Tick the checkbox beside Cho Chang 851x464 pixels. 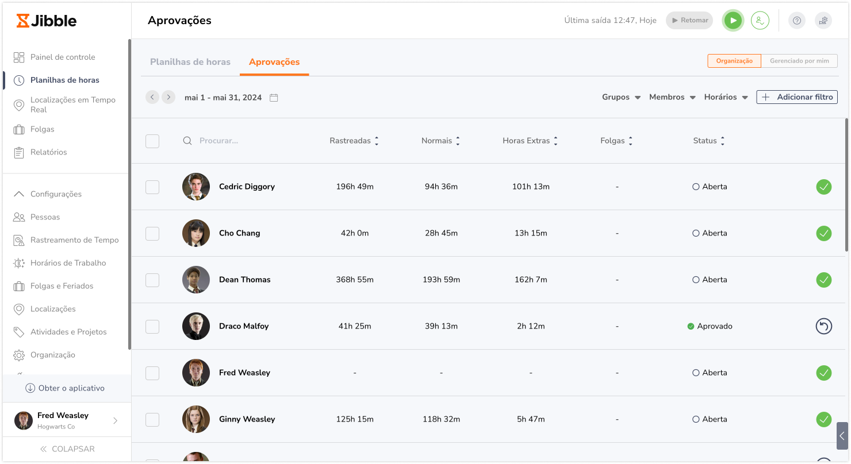coord(152,233)
